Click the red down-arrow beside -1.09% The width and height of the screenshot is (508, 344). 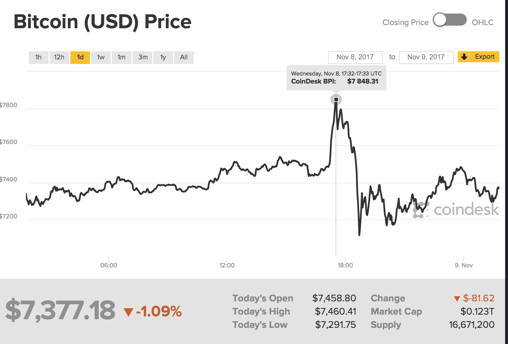(x=128, y=312)
